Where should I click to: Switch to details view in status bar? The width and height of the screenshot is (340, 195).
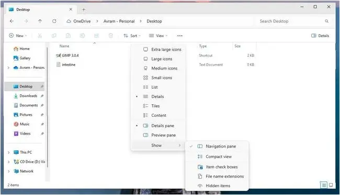323,185
